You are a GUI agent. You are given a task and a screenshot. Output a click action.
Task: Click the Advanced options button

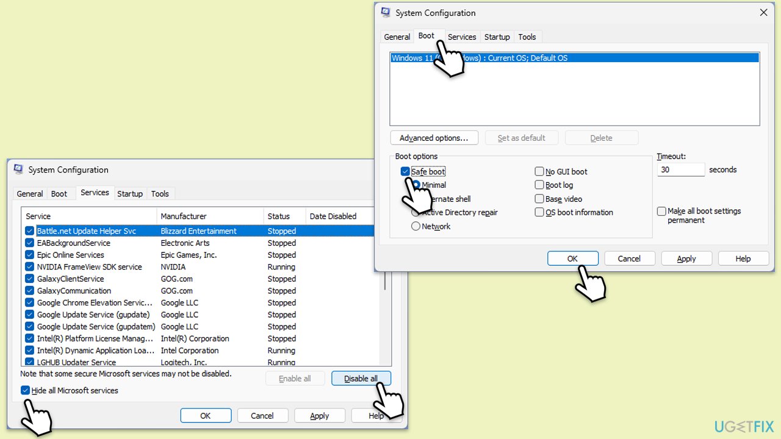tap(434, 138)
